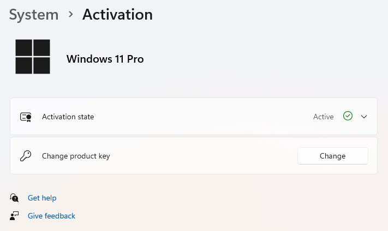Open the Give feedback link
Screen dimensions: 388x231
coord(51,216)
